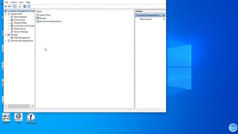This screenshot has height=134, width=238.
Task: Expand the Event Viewer node arrow
Action: point(9,20)
